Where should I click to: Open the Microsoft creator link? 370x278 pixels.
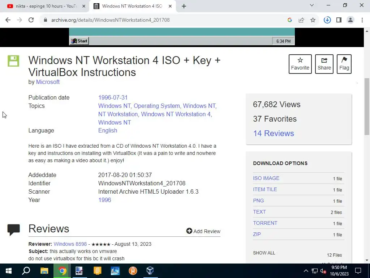click(x=48, y=82)
